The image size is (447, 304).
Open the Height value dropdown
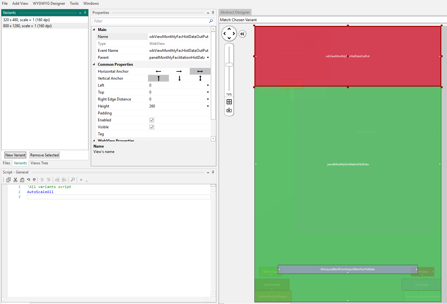point(208,106)
